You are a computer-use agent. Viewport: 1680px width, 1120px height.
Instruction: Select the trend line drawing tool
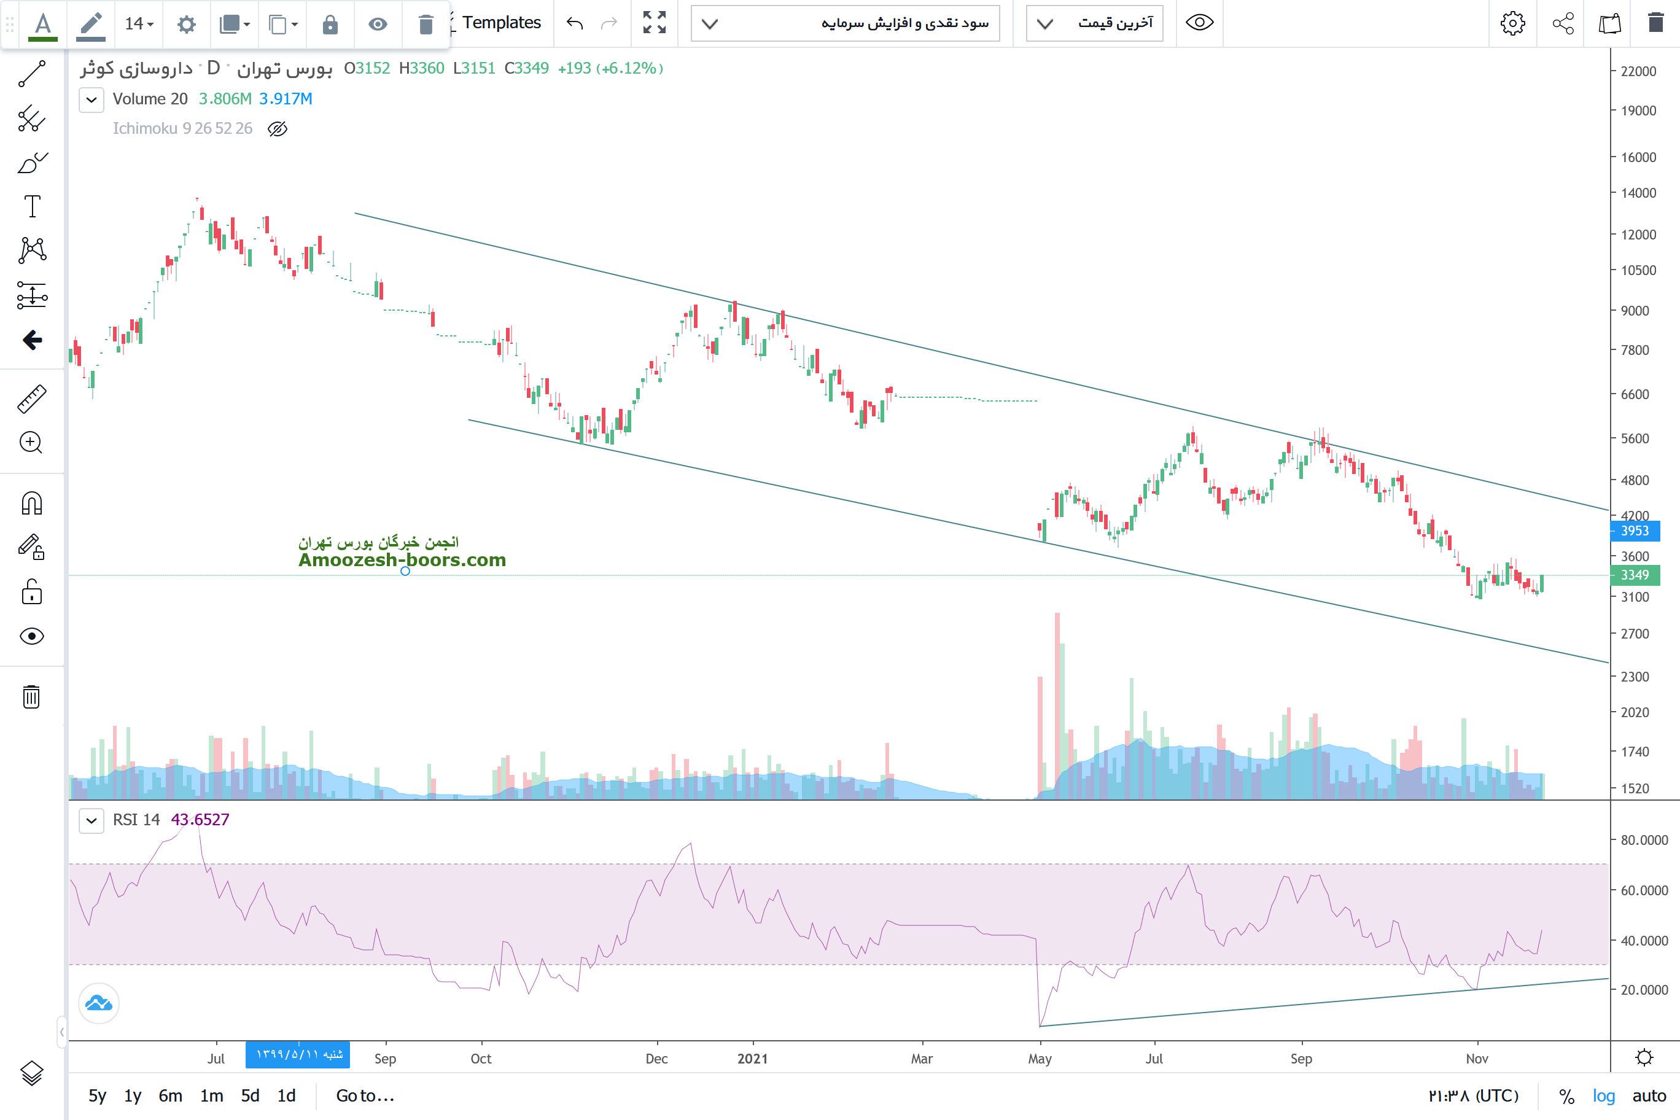[x=31, y=74]
